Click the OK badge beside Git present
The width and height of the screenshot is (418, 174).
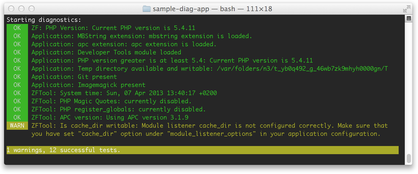tap(17, 77)
